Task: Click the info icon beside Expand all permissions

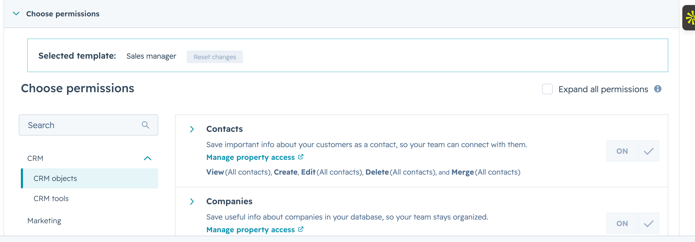Action: pyautogui.click(x=658, y=89)
